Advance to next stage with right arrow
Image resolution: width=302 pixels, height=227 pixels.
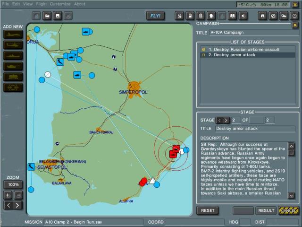click(226, 120)
